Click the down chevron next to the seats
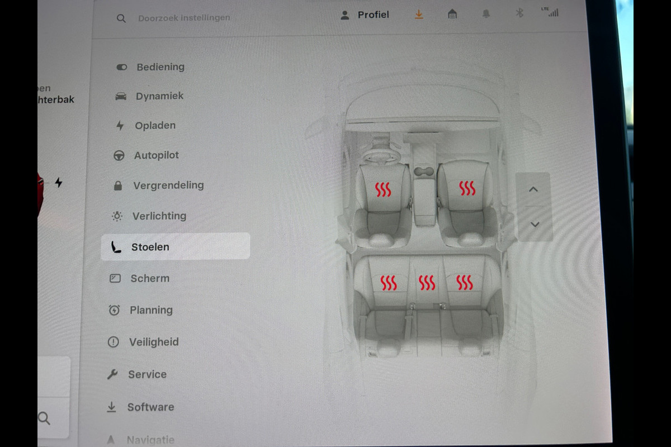The width and height of the screenshot is (671, 447). [x=535, y=224]
